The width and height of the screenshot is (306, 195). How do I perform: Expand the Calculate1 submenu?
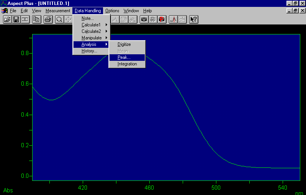91,25
